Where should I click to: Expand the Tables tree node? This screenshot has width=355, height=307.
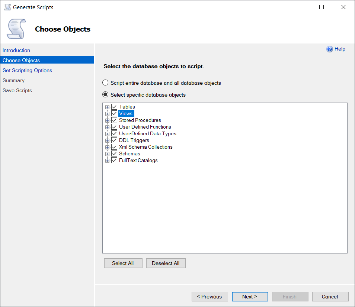(x=107, y=107)
